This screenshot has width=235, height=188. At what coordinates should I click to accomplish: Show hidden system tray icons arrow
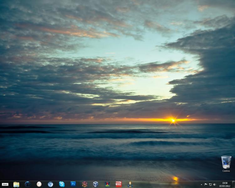click(201, 185)
